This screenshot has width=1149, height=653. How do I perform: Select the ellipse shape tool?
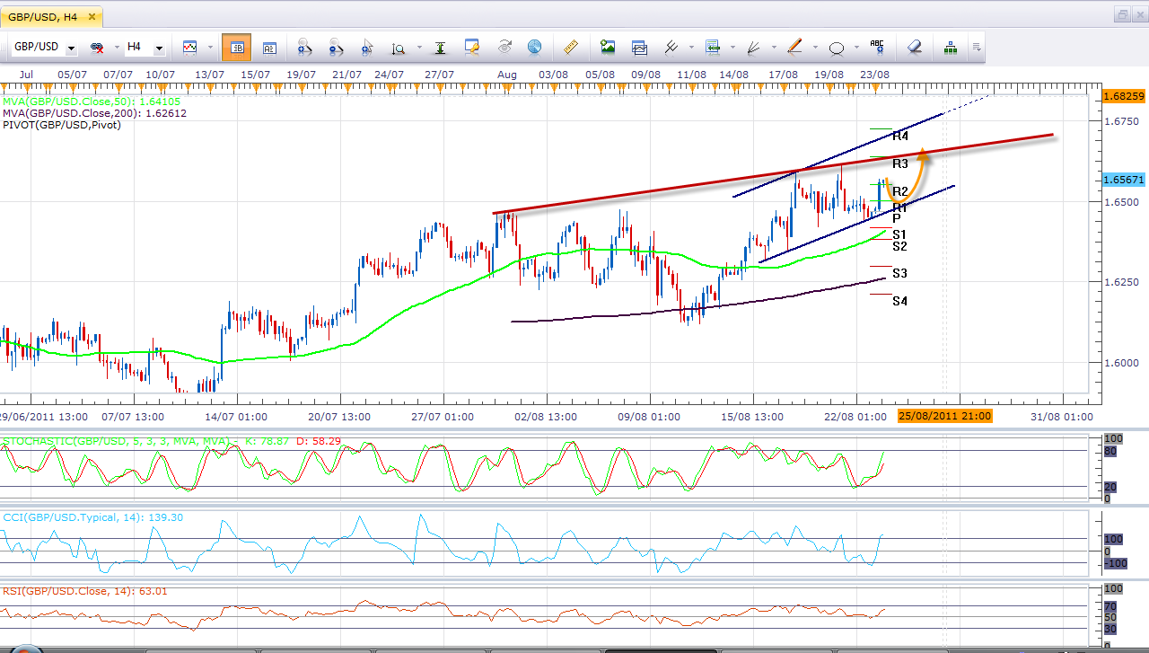tap(837, 48)
